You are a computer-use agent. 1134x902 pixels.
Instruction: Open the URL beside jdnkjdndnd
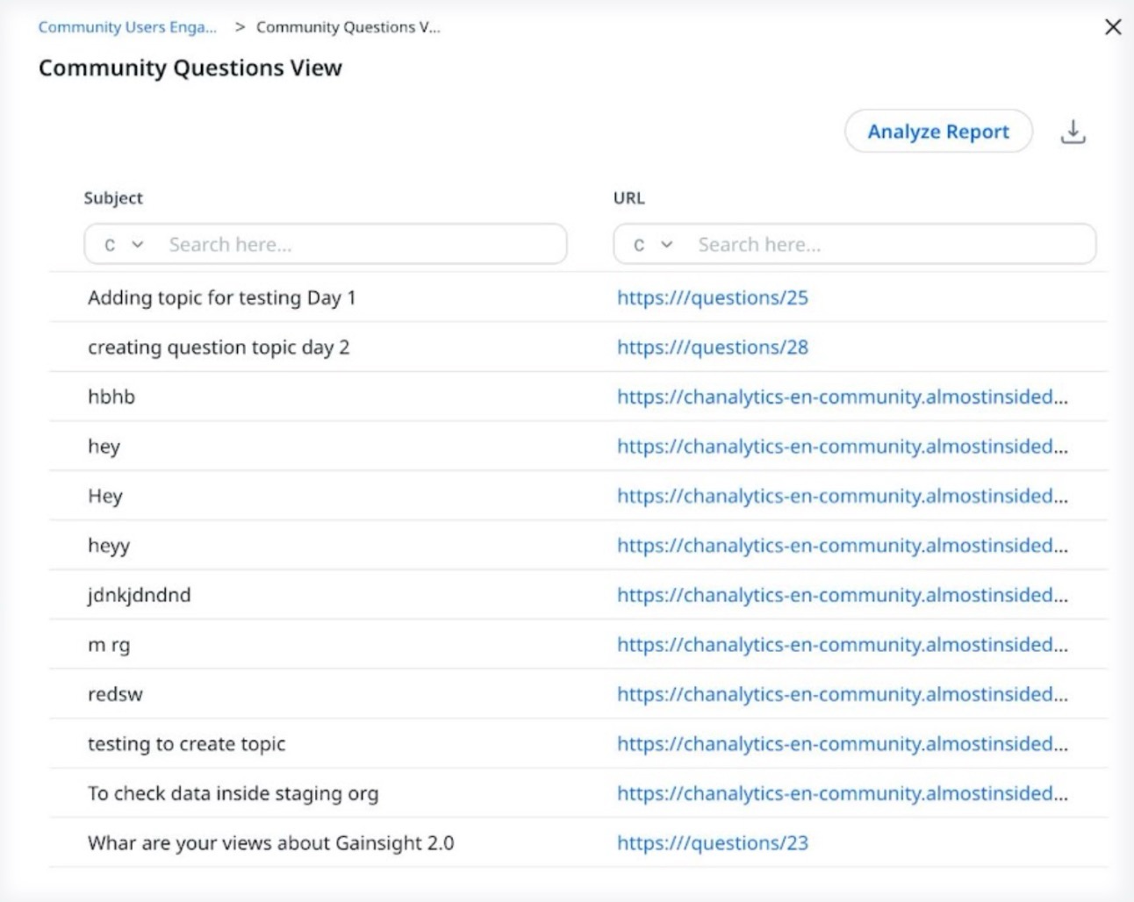click(843, 594)
